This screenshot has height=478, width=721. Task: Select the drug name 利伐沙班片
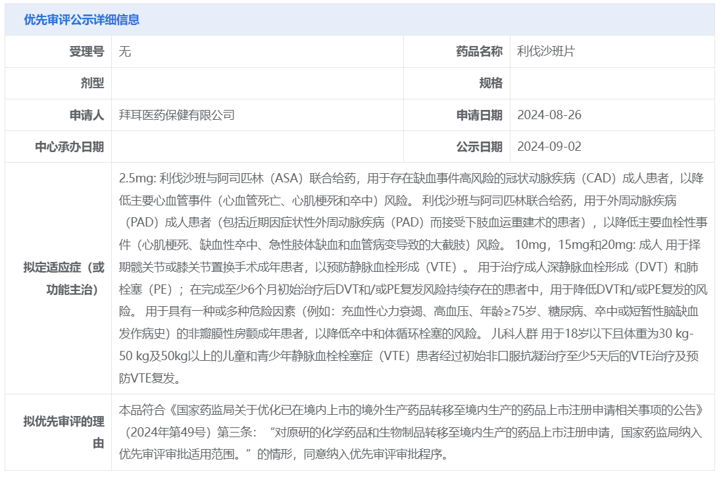pos(546,51)
